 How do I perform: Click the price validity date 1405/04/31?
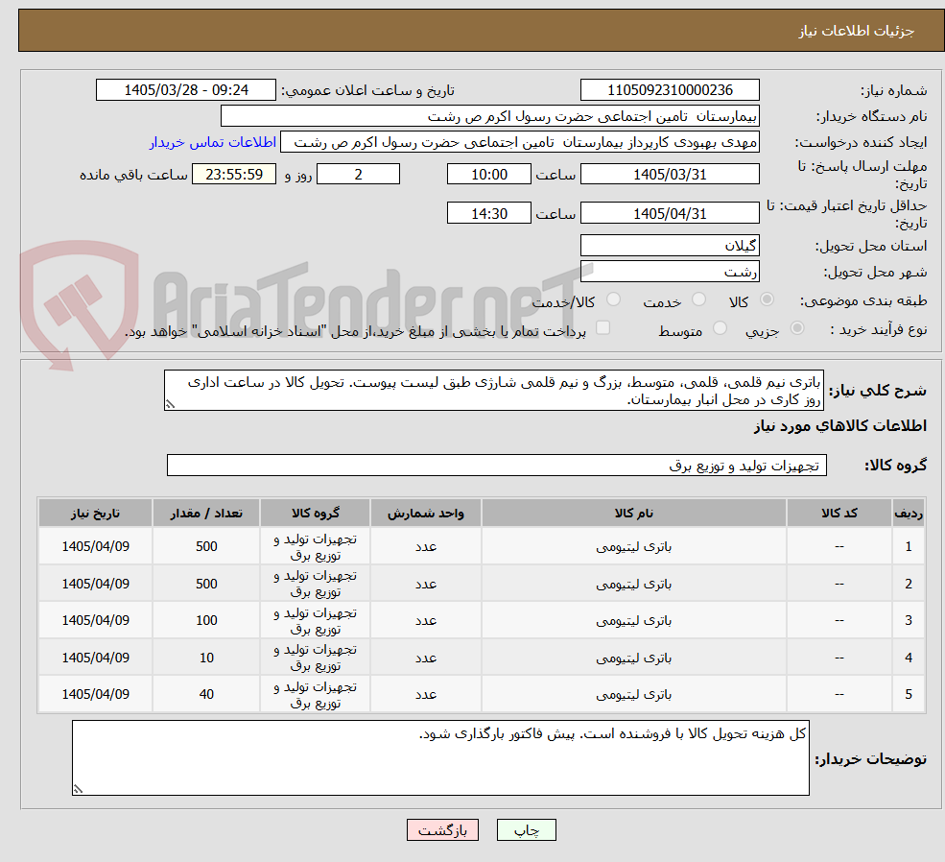tap(670, 213)
